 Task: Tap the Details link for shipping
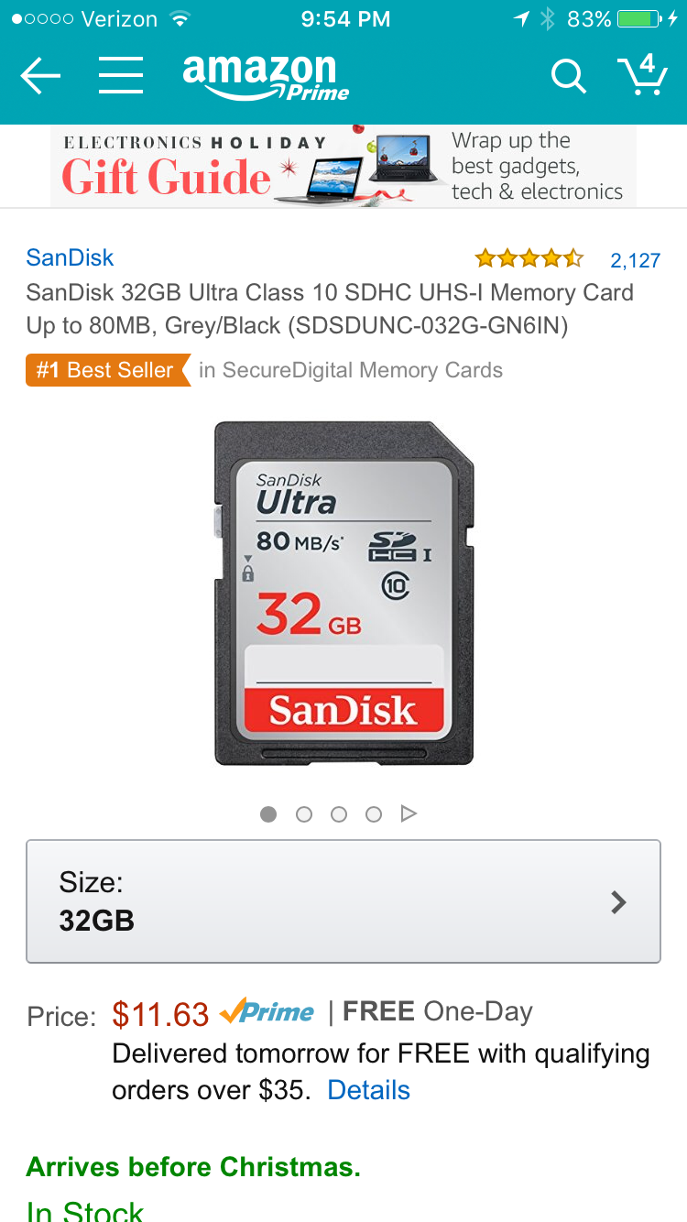(369, 1090)
